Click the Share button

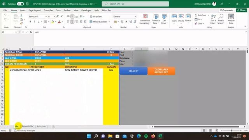point(241,10)
